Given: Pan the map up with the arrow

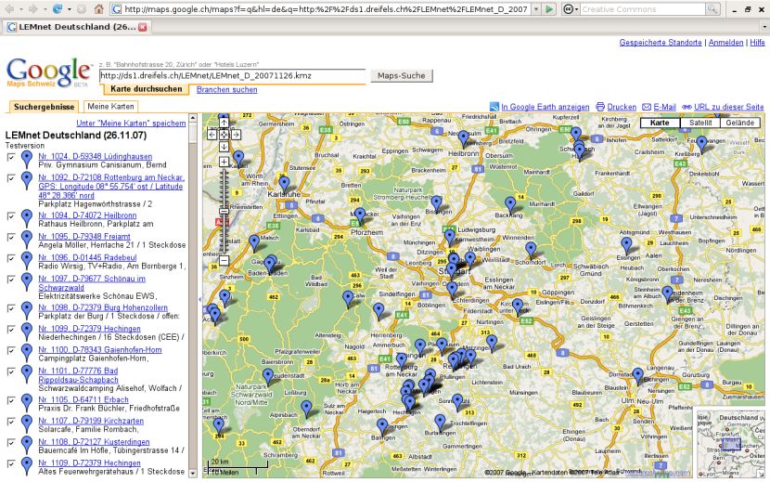Looking at the screenshot, I should (x=224, y=123).
